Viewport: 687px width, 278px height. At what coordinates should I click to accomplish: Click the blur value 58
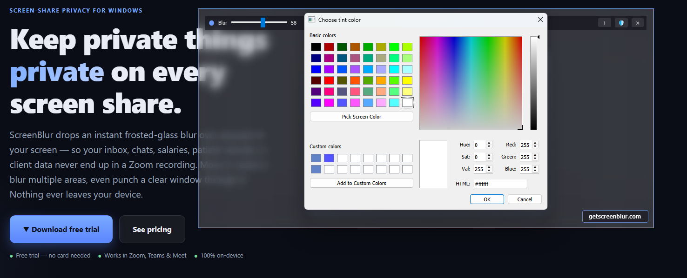[x=294, y=23]
